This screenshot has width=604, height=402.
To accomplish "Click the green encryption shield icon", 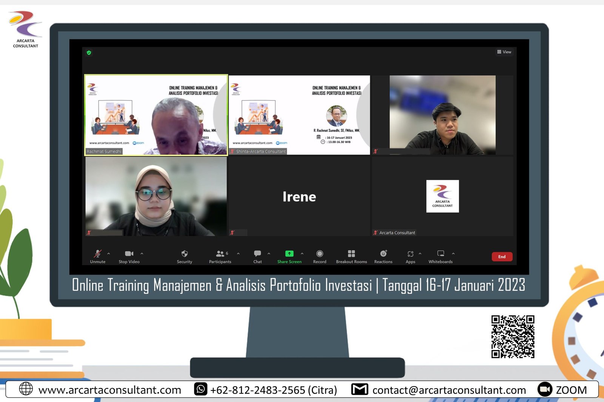I will click(x=89, y=53).
